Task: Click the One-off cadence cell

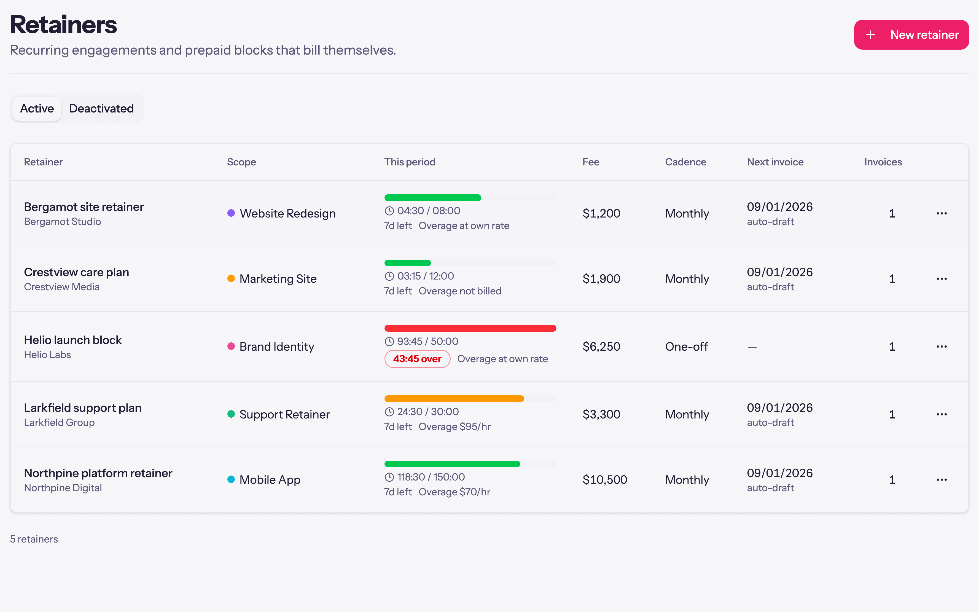Action: tap(687, 347)
